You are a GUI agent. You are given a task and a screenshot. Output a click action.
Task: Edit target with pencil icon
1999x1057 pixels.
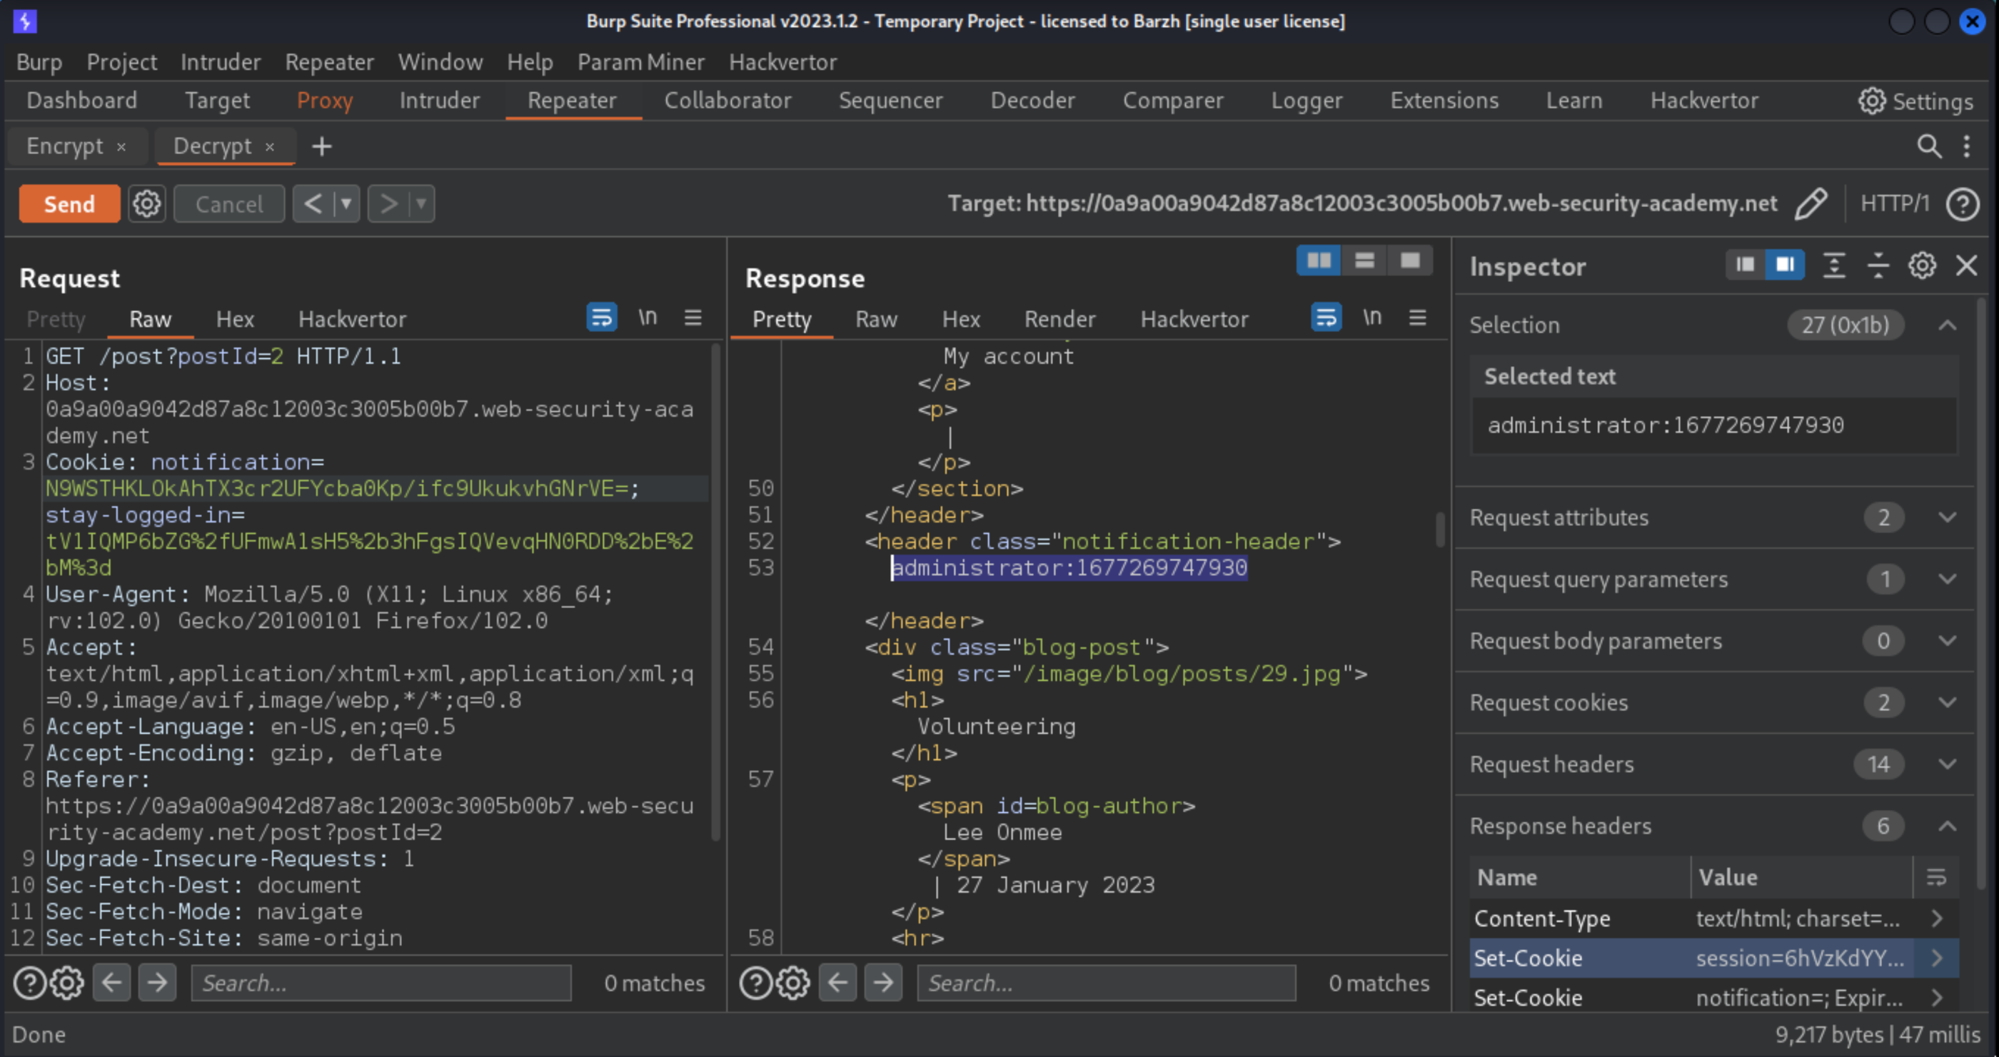click(x=1811, y=204)
